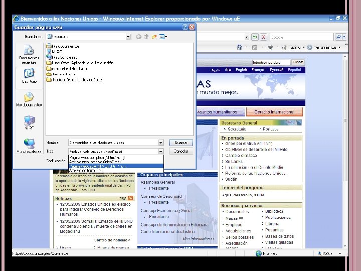Open Mis documentos in places bar
This screenshot has width=361, height=271.
coord(29,99)
